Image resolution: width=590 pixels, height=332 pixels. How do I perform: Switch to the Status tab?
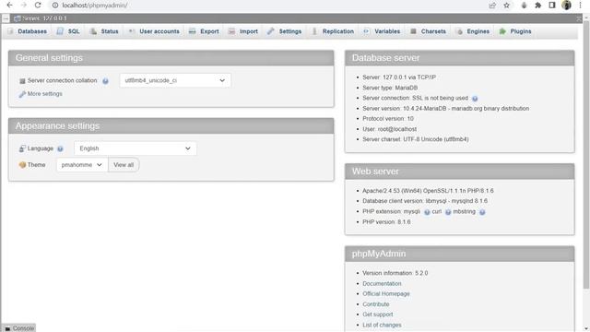(104, 31)
